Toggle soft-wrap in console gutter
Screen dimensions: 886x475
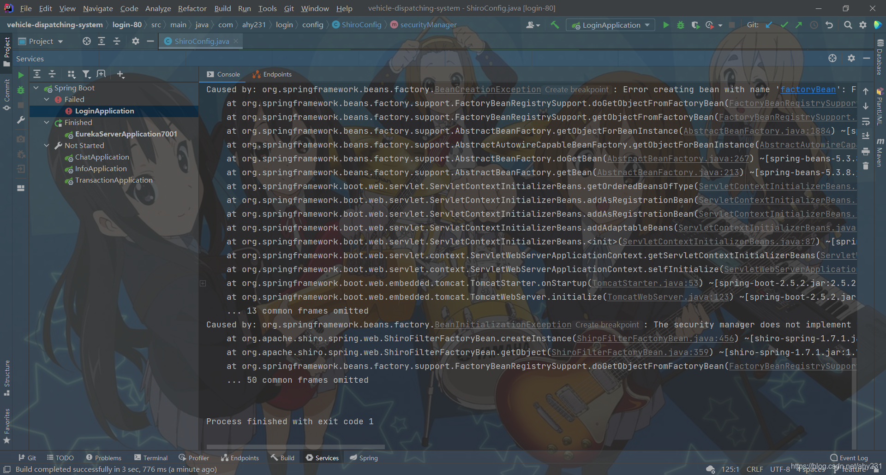(866, 121)
